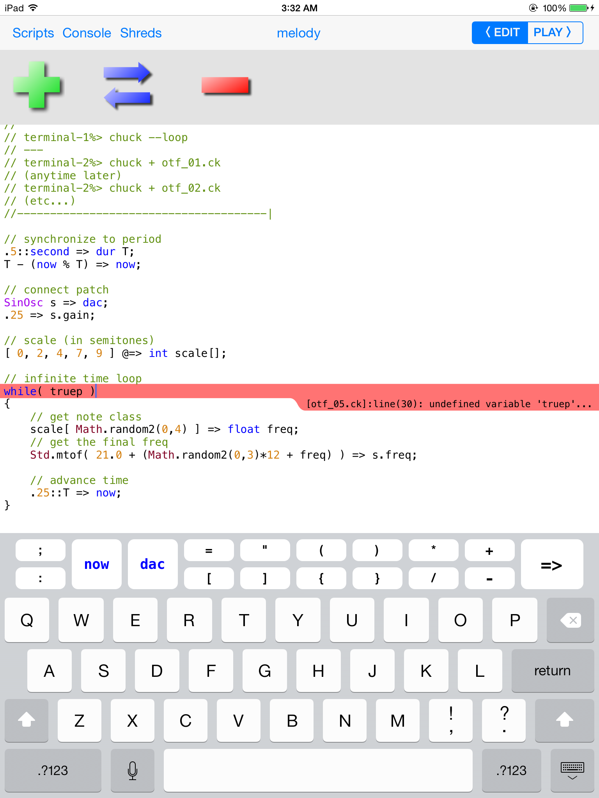Tap the undefined variable 'truep' error message
Viewport: 599px width, 798px height.
tap(448, 404)
